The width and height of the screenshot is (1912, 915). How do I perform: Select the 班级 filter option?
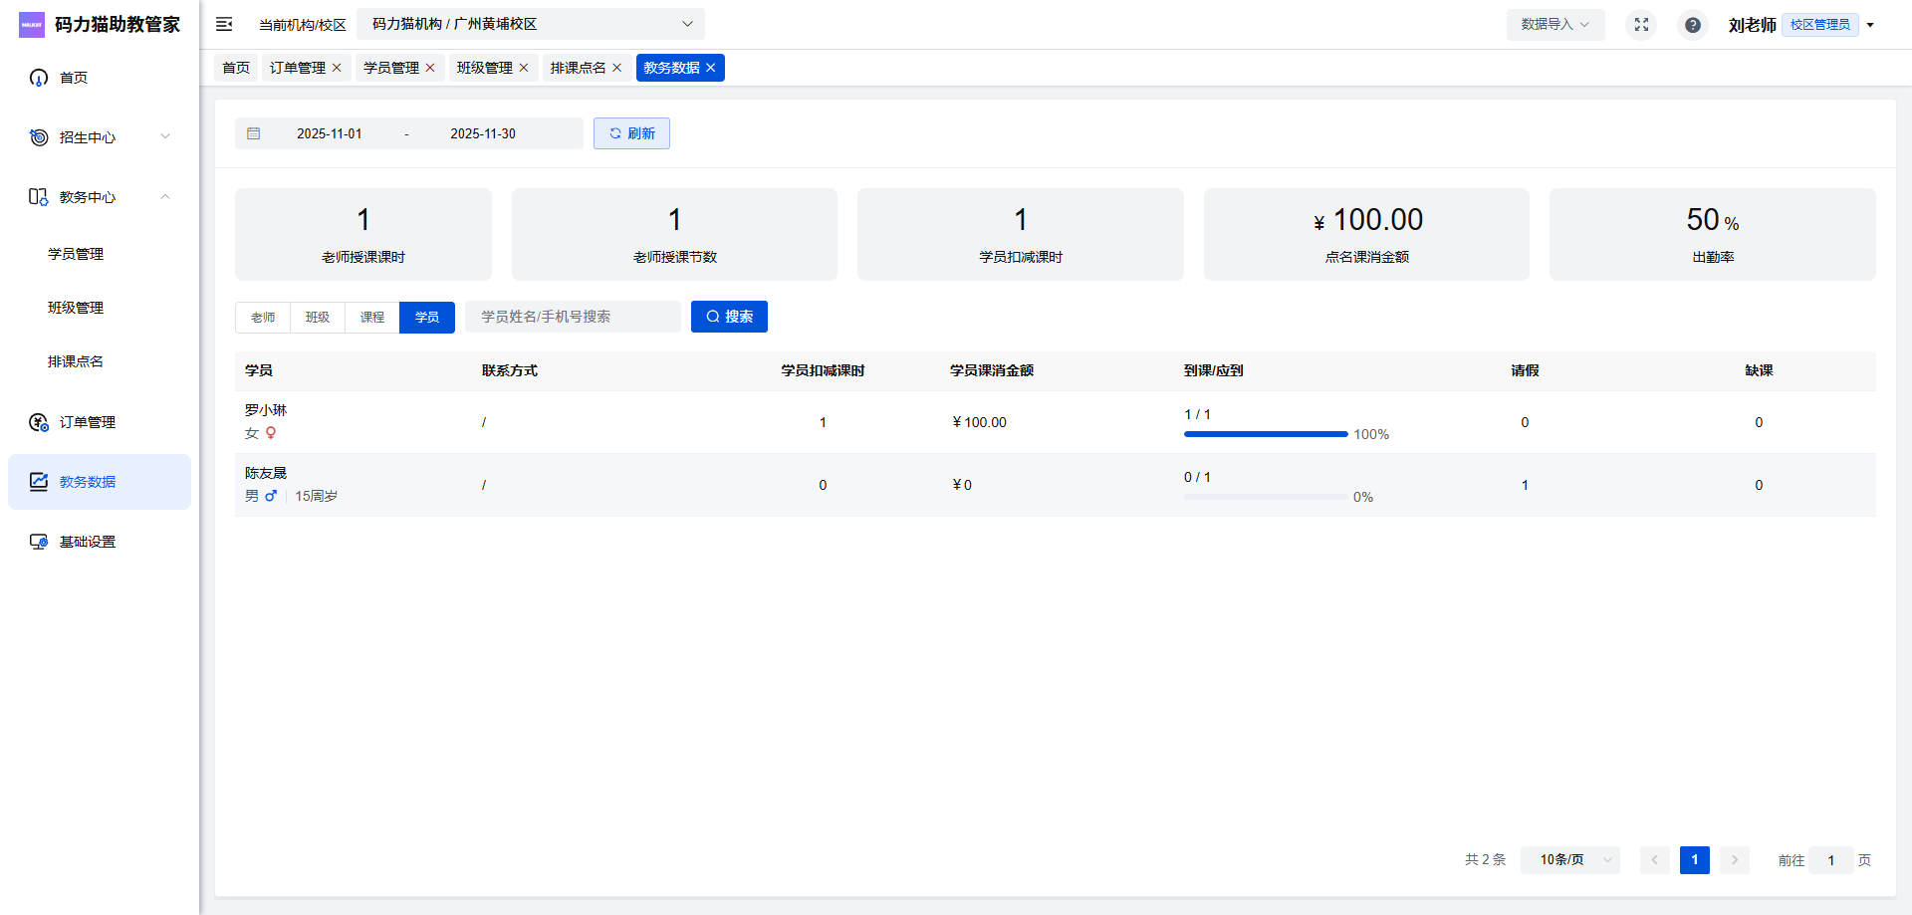(x=318, y=317)
